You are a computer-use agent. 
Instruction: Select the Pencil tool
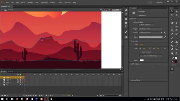click(x=172, y=34)
